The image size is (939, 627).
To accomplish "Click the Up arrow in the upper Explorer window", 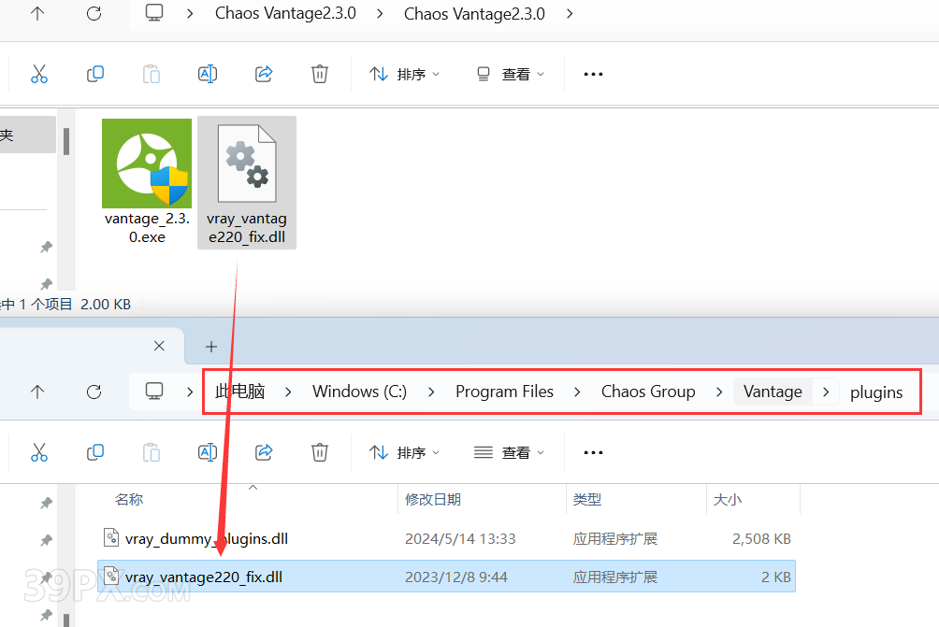I will click(37, 13).
